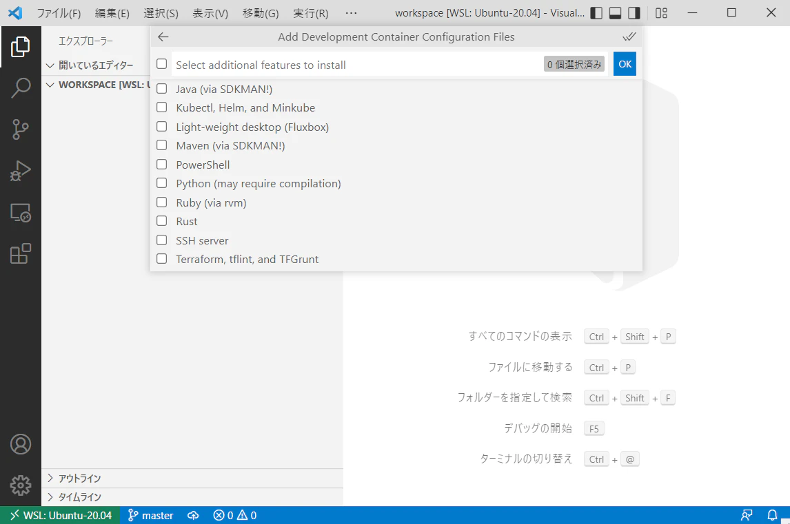Click the すべてのコマンドの表示 hint text
Viewport: 790px width, 524px height.
(x=520, y=336)
